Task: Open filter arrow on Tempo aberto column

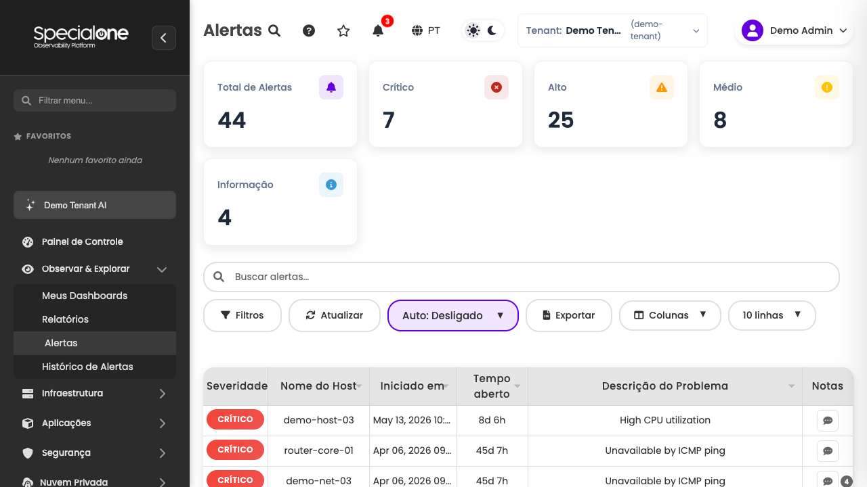Action: pyautogui.click(x=517, y=386)
